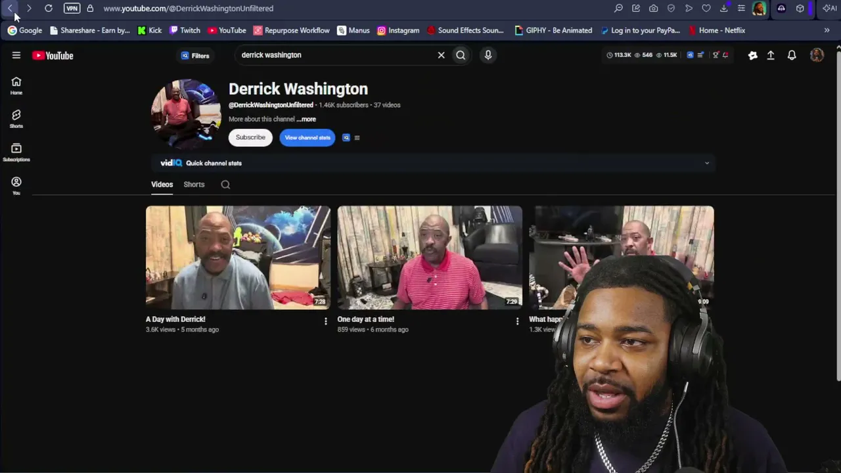Clear the search query with the X
The image size is (841, 473).
(x=442, y=55)
